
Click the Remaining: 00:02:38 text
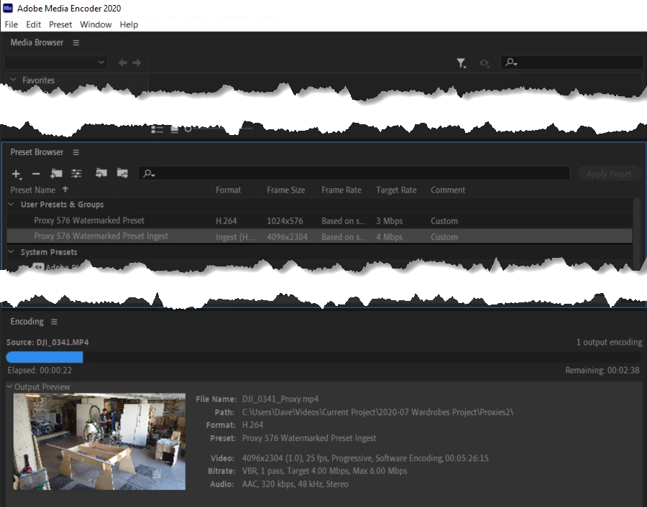[x=602, y=370]
